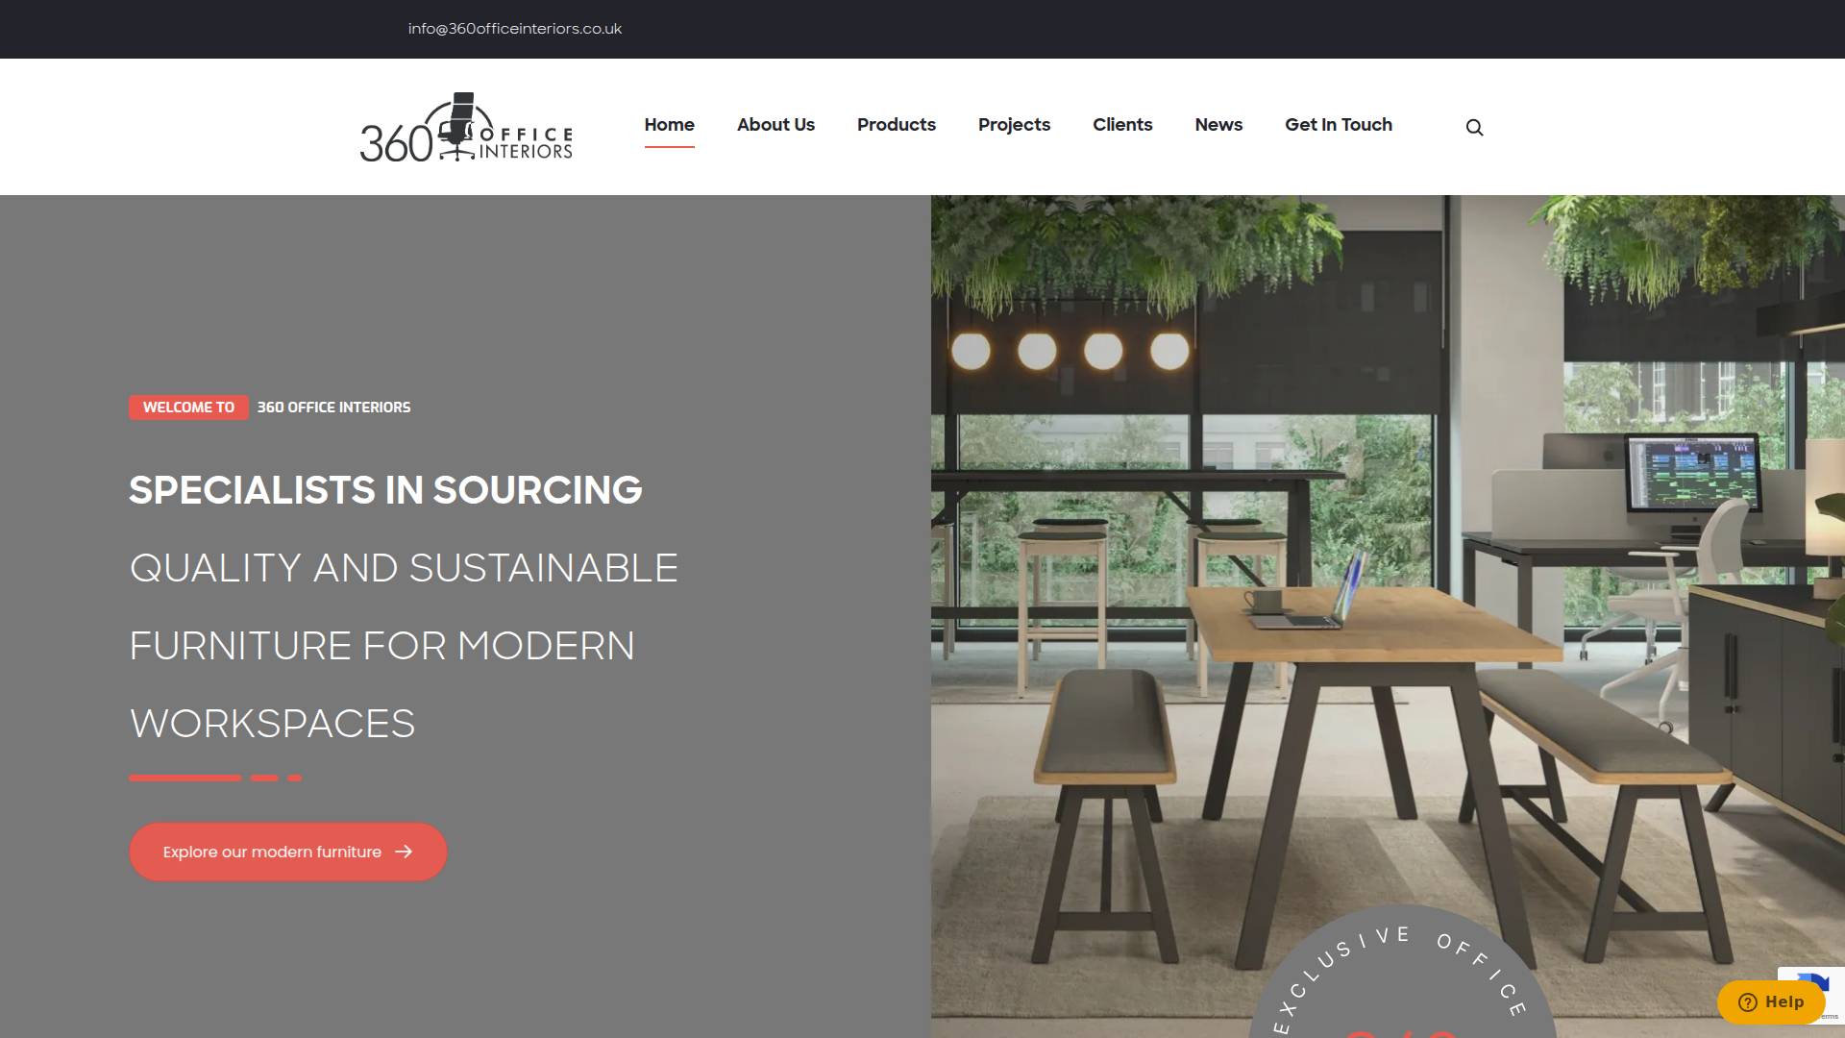Viewport: 1845px width, 1038px height.
Task: Select Clients in the navigation
Action: click(1122, 125)
